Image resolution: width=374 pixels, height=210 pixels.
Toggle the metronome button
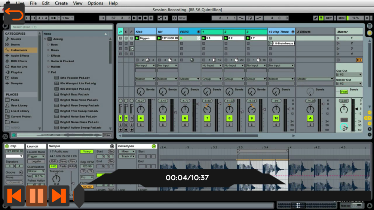click(x=53, y=18)
